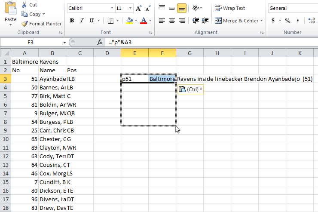318x212 pixels.
Task: Open the Paste dropdown arrow
Action: [x=11, y=25]
